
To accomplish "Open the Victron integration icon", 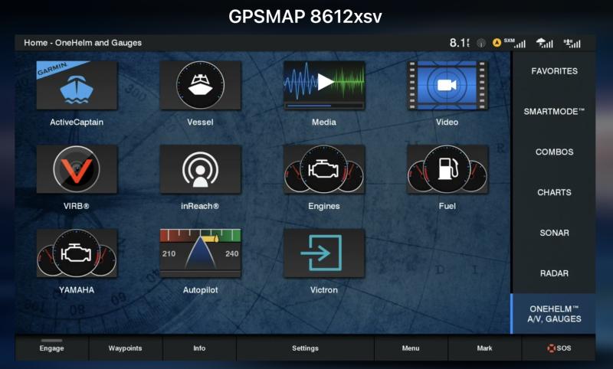I will (x=323, y=253).
